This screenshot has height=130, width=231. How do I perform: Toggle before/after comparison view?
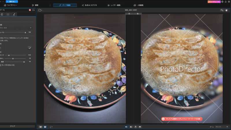point(126,127)
